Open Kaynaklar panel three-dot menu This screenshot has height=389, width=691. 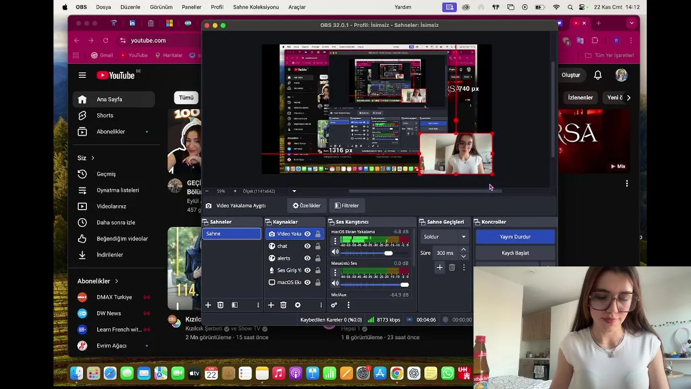coord(321,305)
